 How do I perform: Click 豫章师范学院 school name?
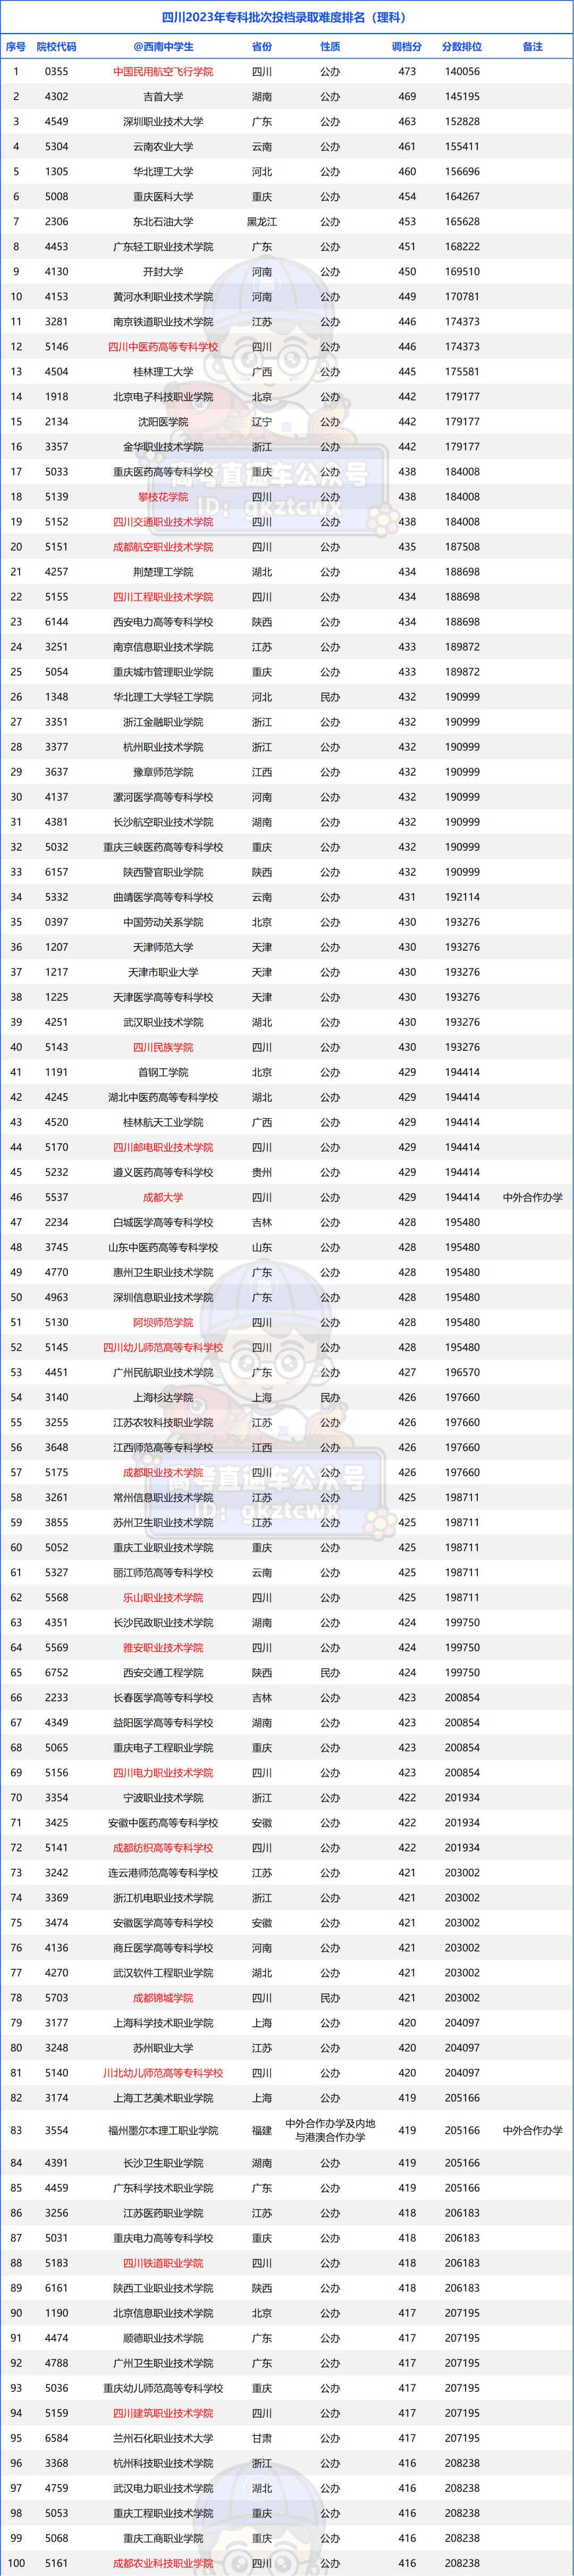tap(163, 772)
